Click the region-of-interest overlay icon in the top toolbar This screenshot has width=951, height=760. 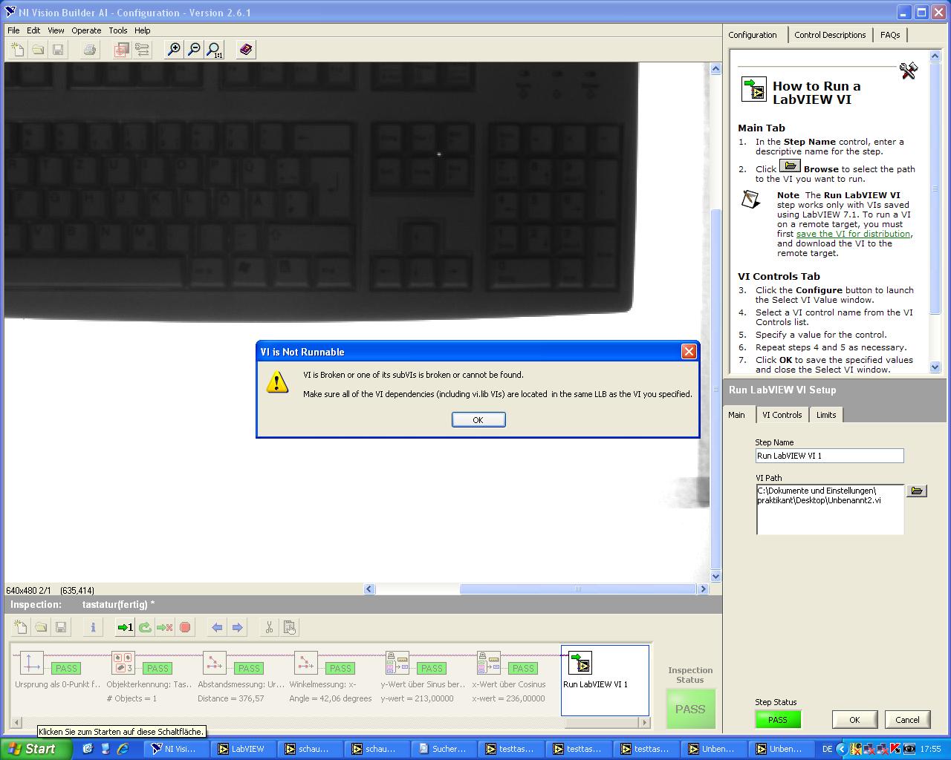coord(122,50)
